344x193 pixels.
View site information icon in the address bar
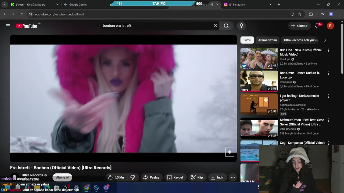tap(30, 14)
